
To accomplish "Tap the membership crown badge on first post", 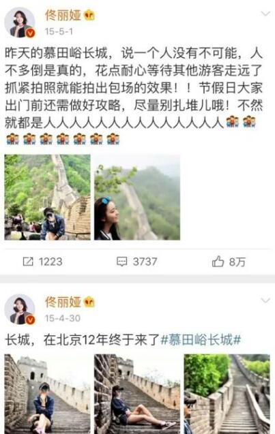I will pyautogui.click(x=89, y=15).
